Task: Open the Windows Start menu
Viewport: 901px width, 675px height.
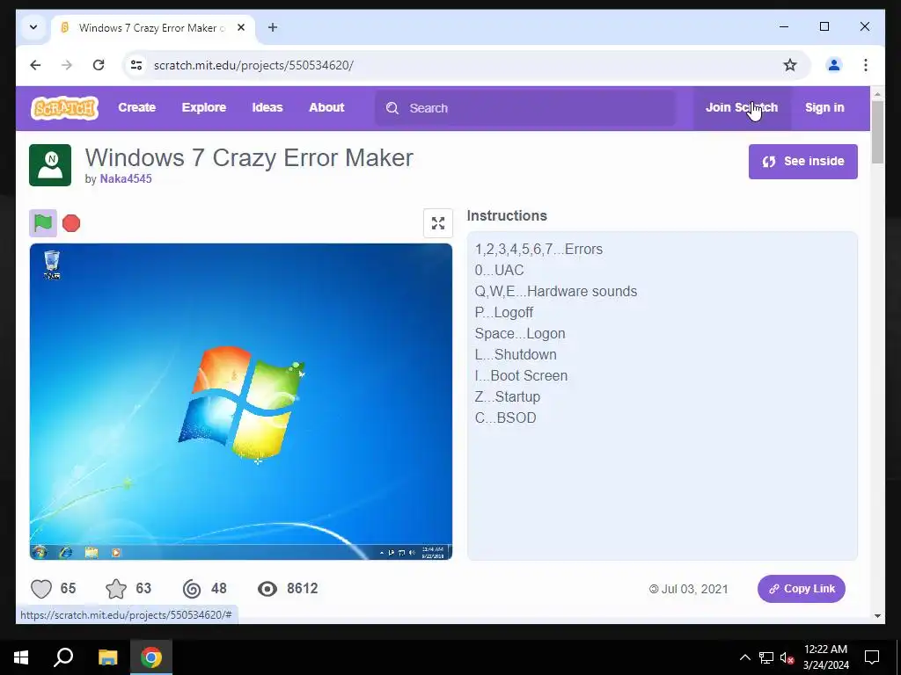Action: 21,657
